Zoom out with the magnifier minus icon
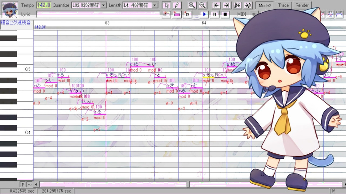 [202, 5]
